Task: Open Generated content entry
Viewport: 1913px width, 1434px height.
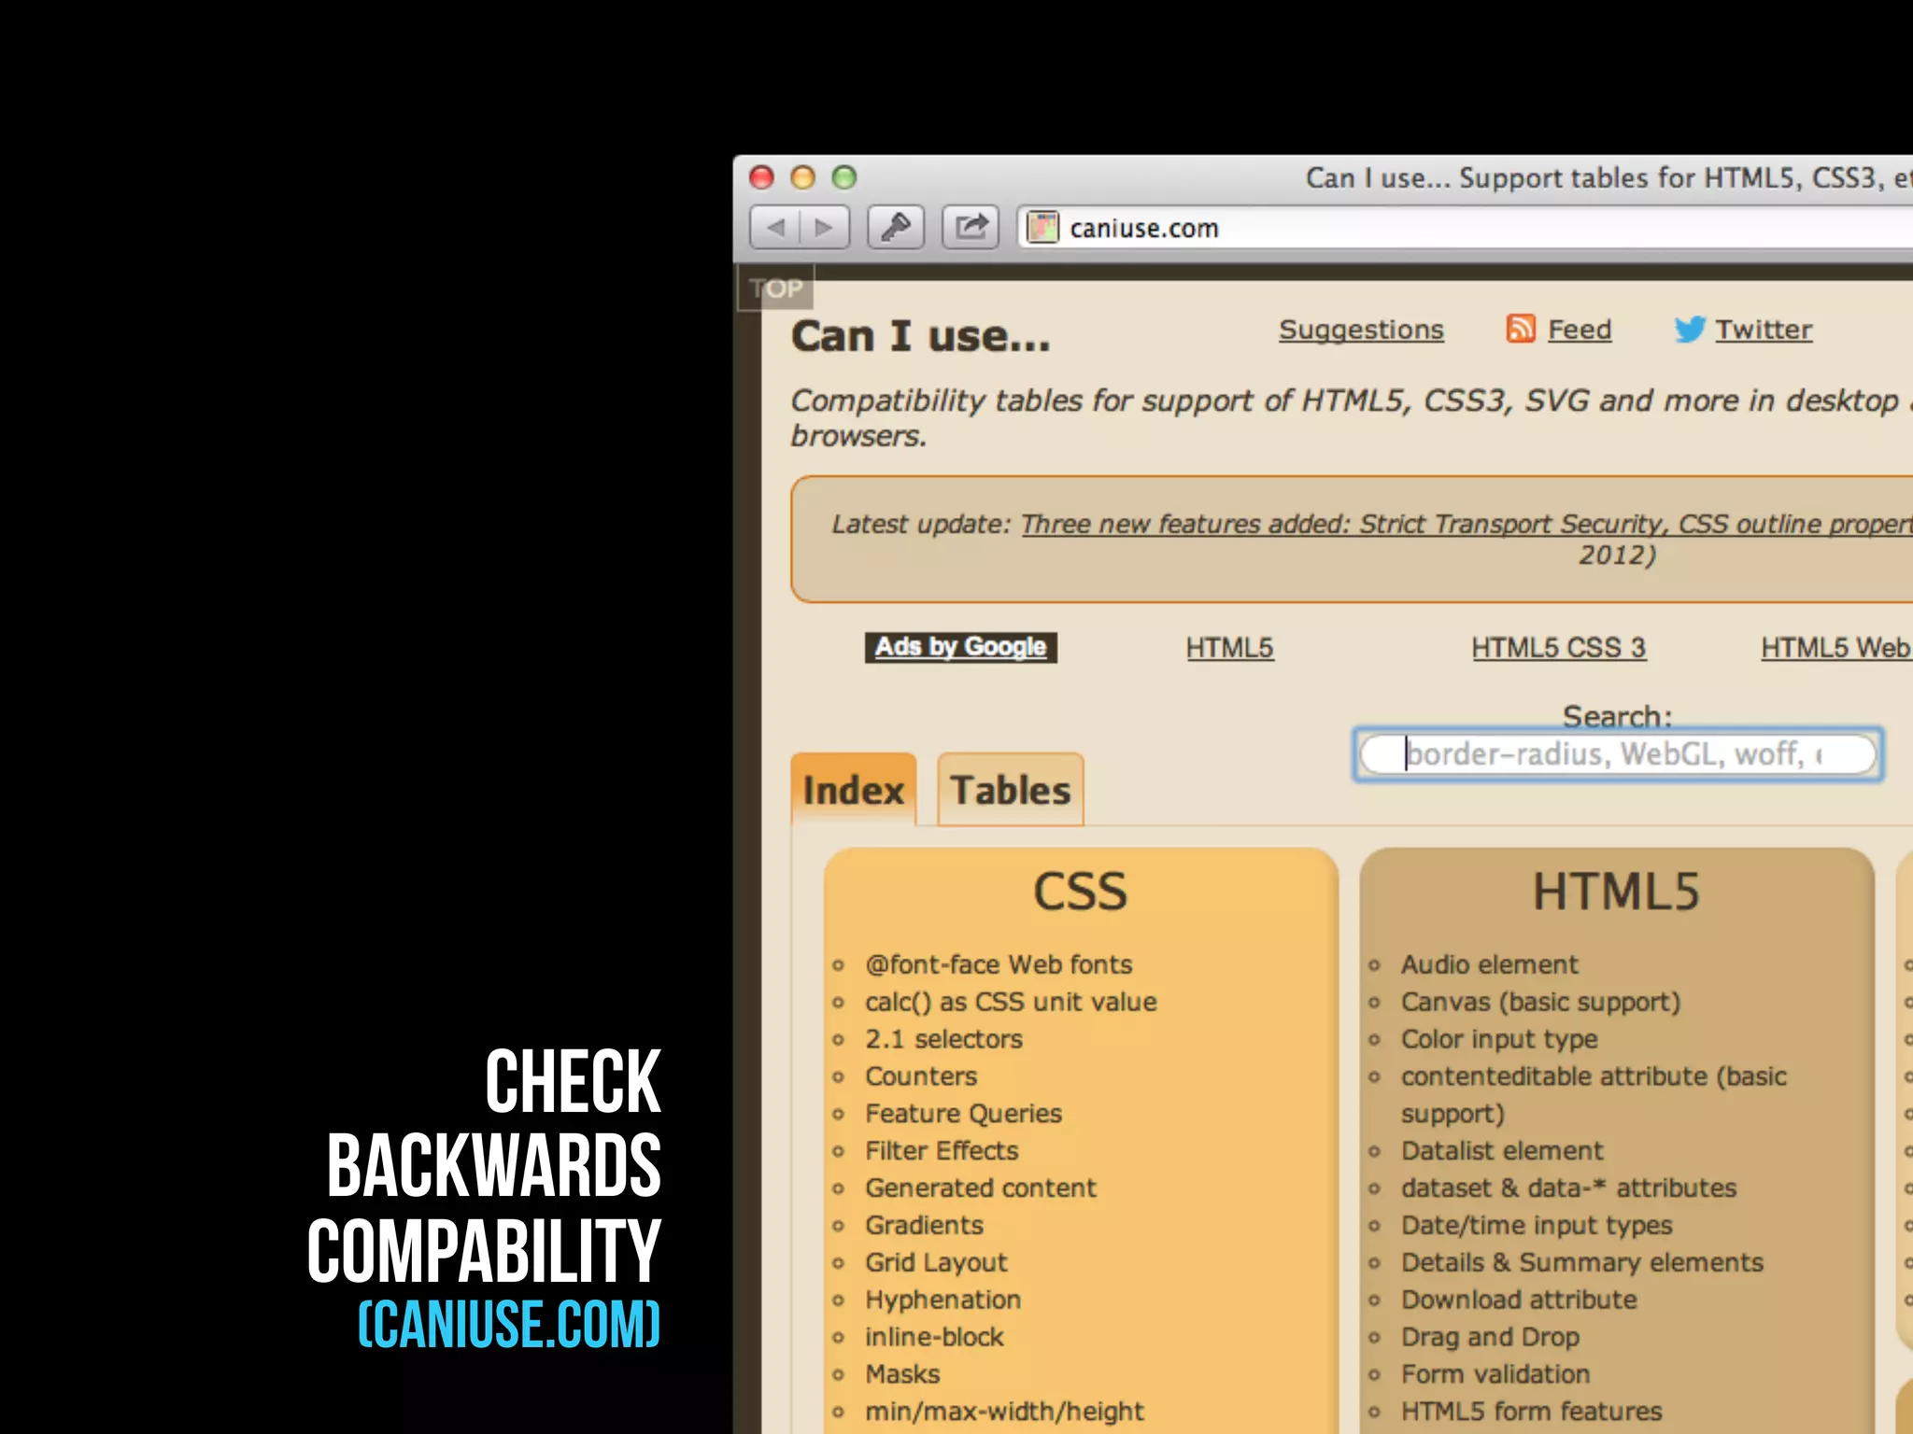Action: point(981,1188)
